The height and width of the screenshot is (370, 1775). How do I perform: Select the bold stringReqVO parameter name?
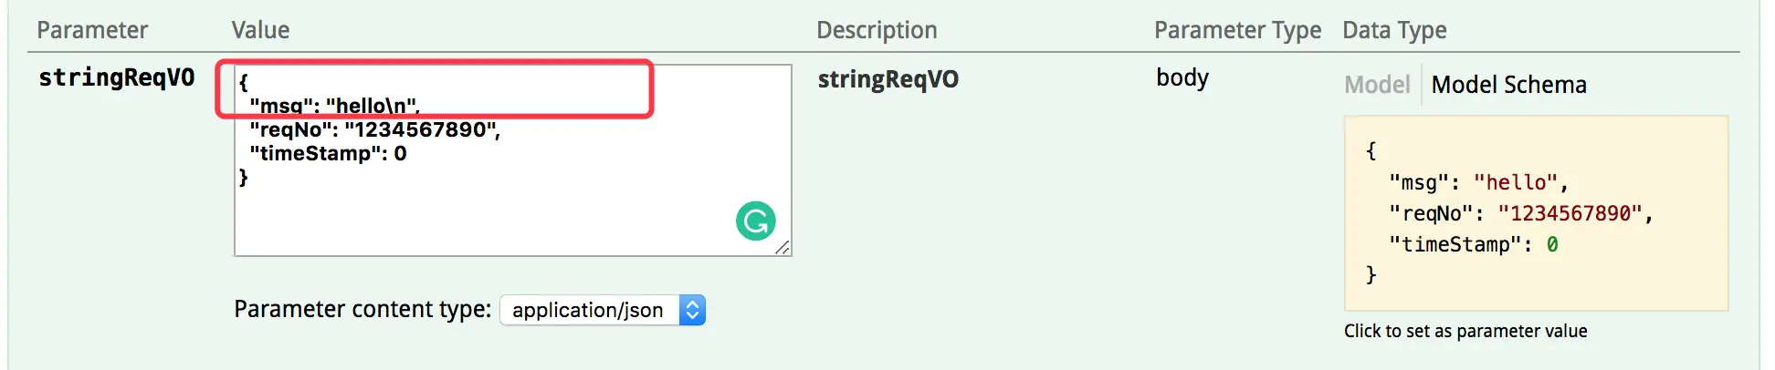tap(116, 77)
